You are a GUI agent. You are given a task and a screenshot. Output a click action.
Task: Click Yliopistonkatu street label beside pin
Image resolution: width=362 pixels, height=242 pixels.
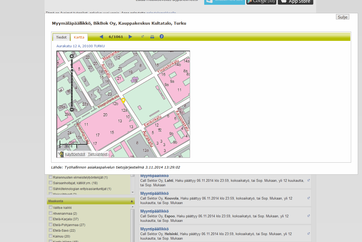tap(108, 102)
